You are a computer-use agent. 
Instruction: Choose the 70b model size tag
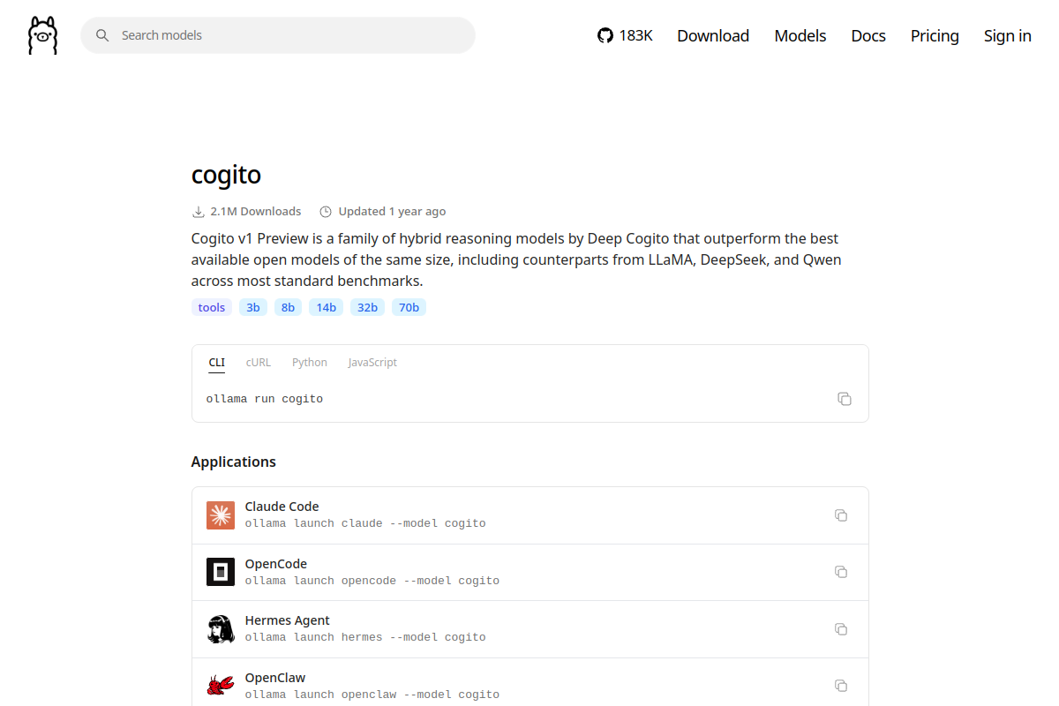[x=409, y=307]
